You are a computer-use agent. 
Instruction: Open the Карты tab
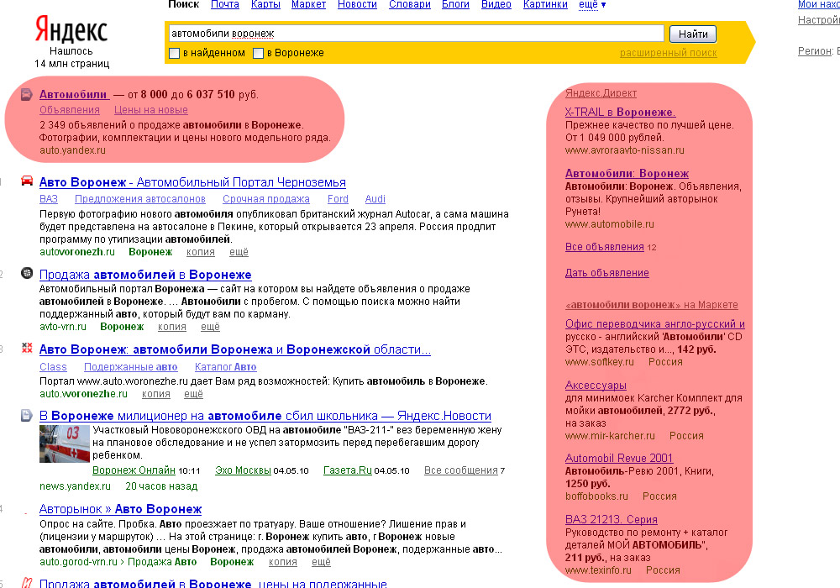[x=265, y=5]
